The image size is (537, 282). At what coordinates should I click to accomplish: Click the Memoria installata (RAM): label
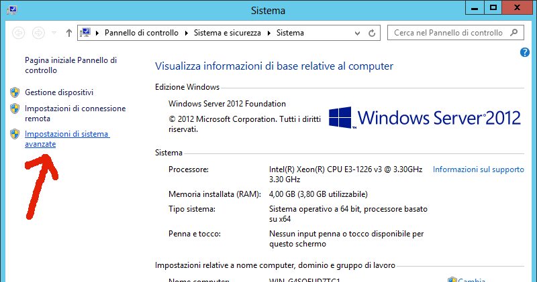(214, 194)
